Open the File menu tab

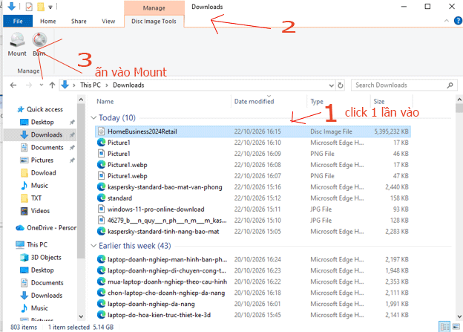[18, 21]
